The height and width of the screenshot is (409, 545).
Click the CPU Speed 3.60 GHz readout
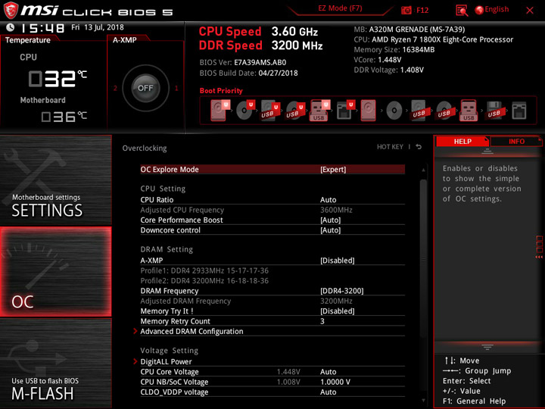coord(258,32)
